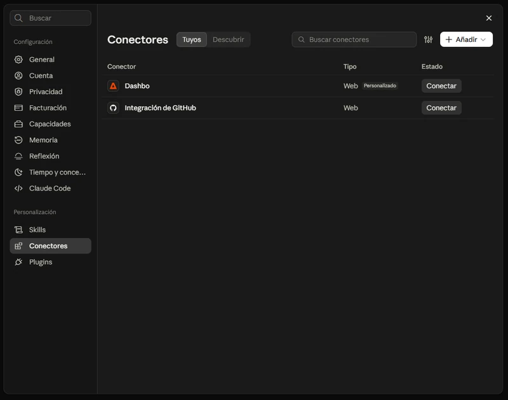Click the Privacidad shield icon

[x=18, y=91]
